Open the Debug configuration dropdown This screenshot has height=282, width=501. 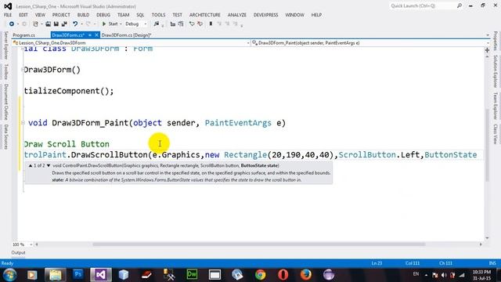coord(146,24)
